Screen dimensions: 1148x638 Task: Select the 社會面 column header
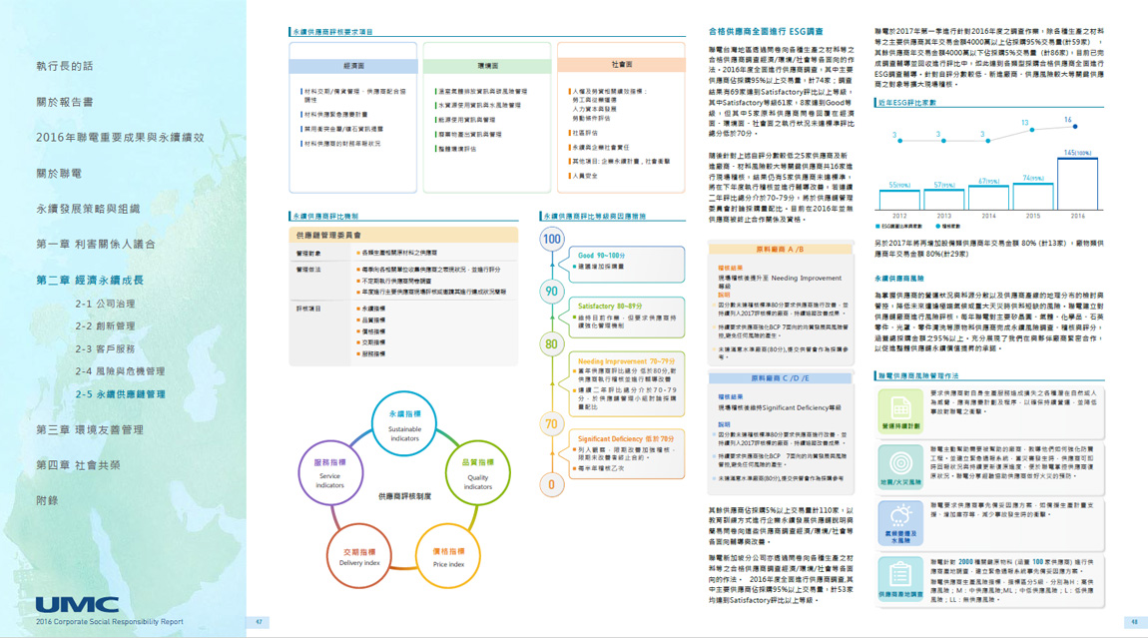tap(621, 65)
